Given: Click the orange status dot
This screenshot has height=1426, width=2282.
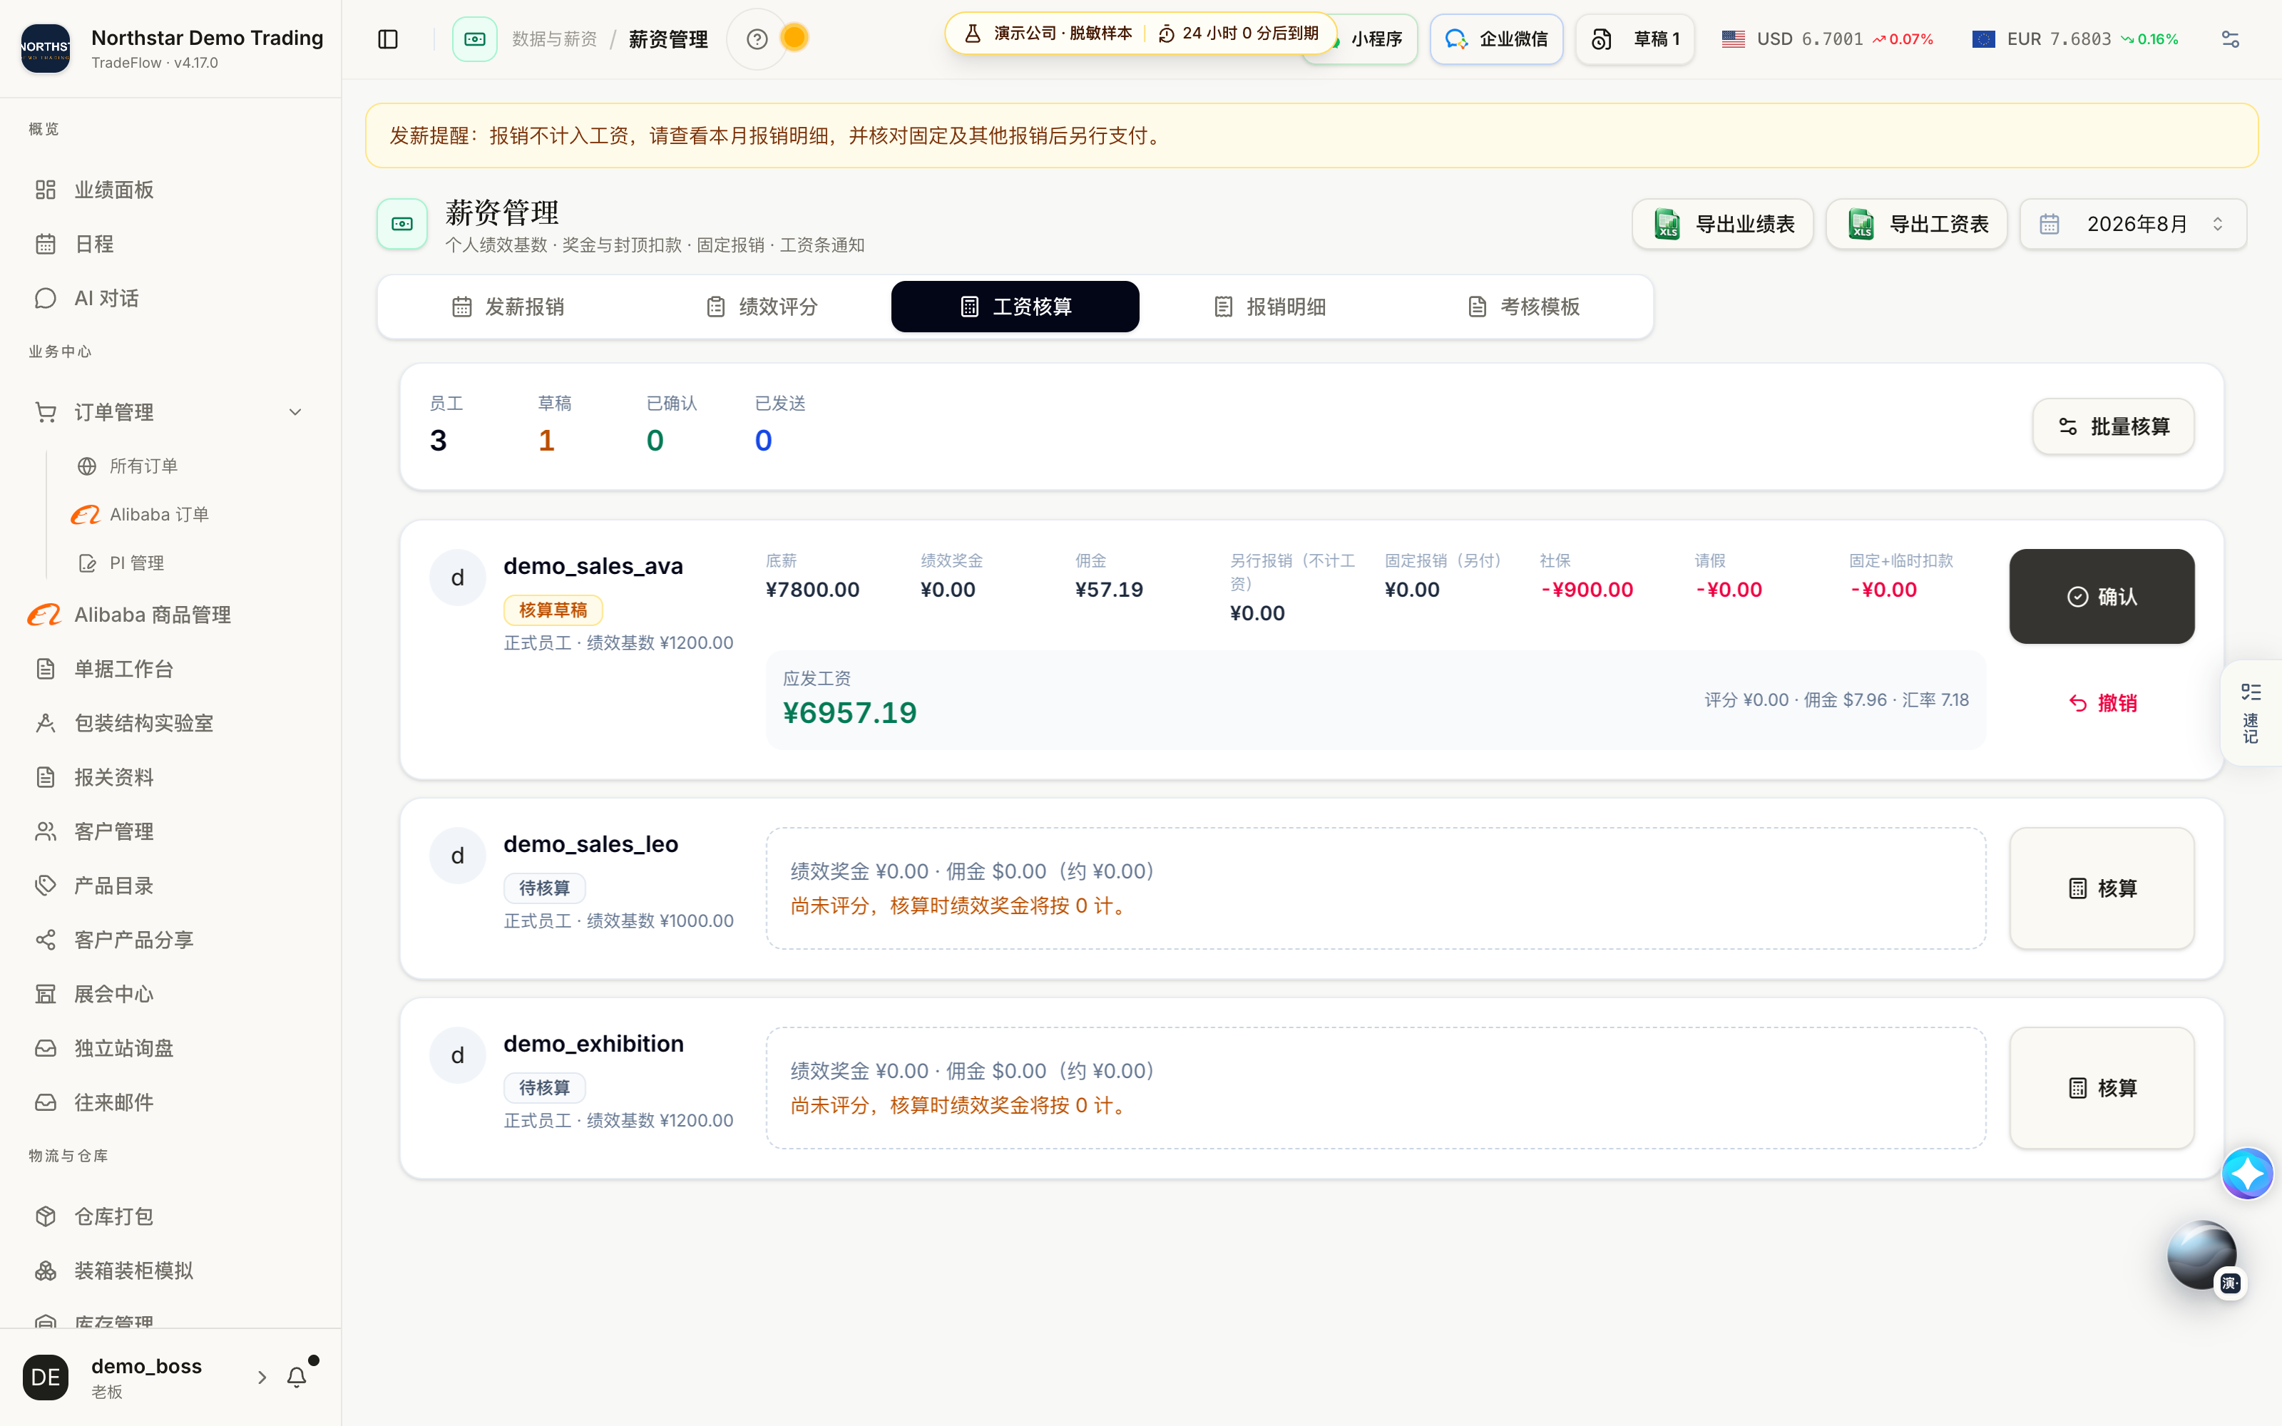Looking at the screenshot, I should point(795,38).
